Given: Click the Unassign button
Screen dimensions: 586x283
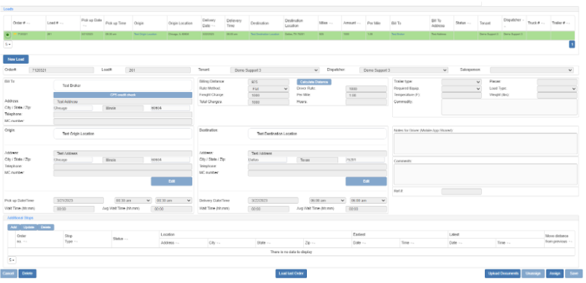Looking at the screenshot, I should [x=533, y=274].
